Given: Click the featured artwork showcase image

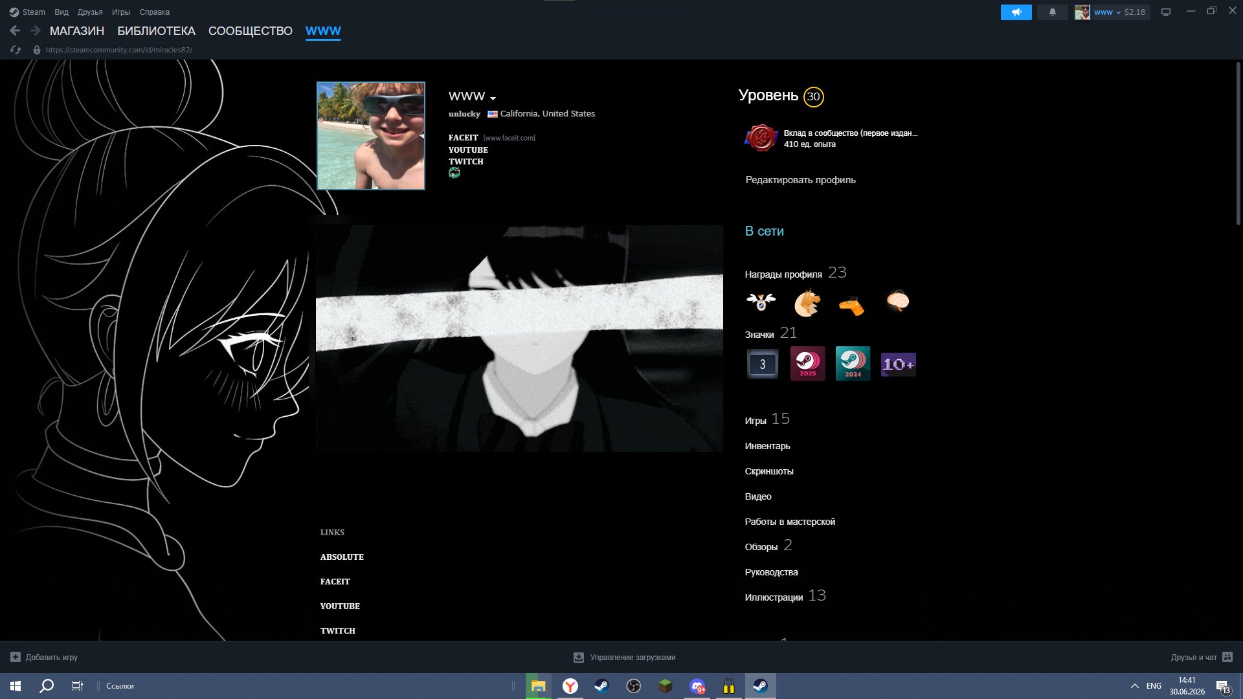Looking at the screenshot, I should [519, 338].
